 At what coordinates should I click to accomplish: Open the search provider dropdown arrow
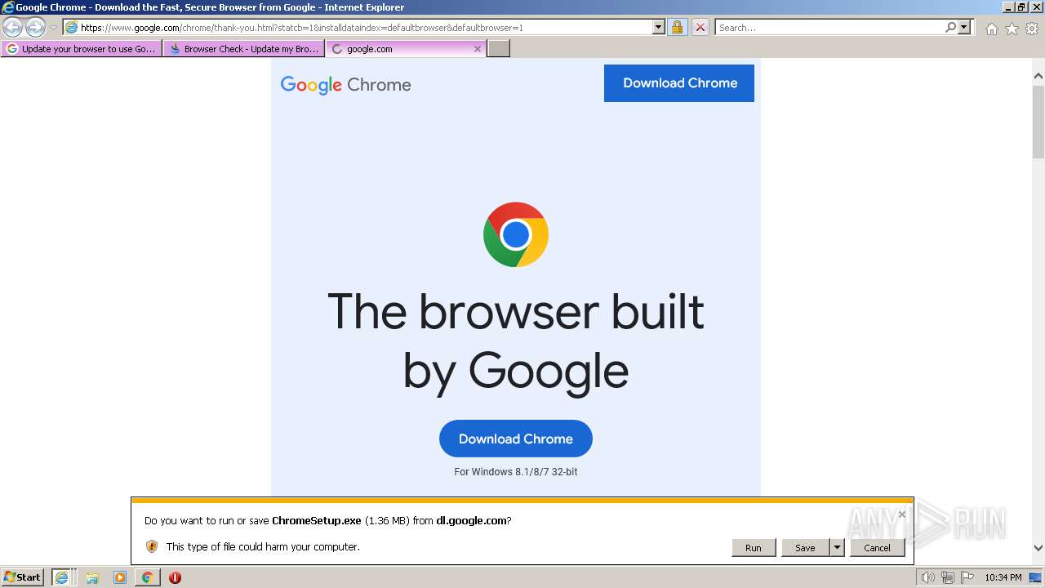(x=964, y=27)
